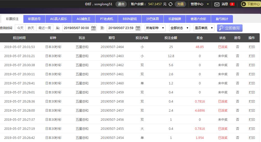
Task: Switch to the 彩票投注 tab
Action: [12, 19]
